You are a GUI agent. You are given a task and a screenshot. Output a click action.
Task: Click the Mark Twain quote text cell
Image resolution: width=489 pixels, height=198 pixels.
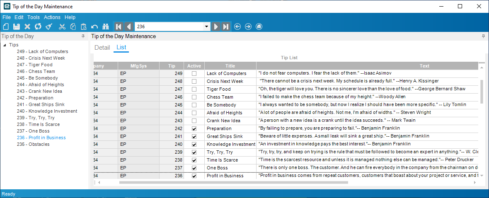(x=367, y=121)
